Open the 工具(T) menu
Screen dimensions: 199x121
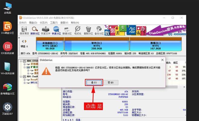pos(54,23)
